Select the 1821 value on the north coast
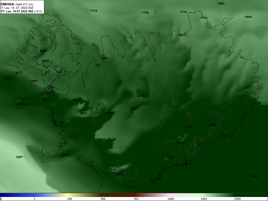The image size is (268, 201). (182, 35)
